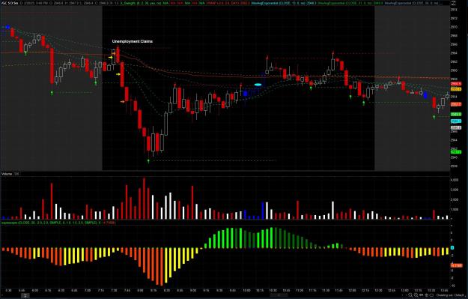468x299 pixels.
Task: Click the blue dot marker at chart start
Action: click(x=8, y=27)
